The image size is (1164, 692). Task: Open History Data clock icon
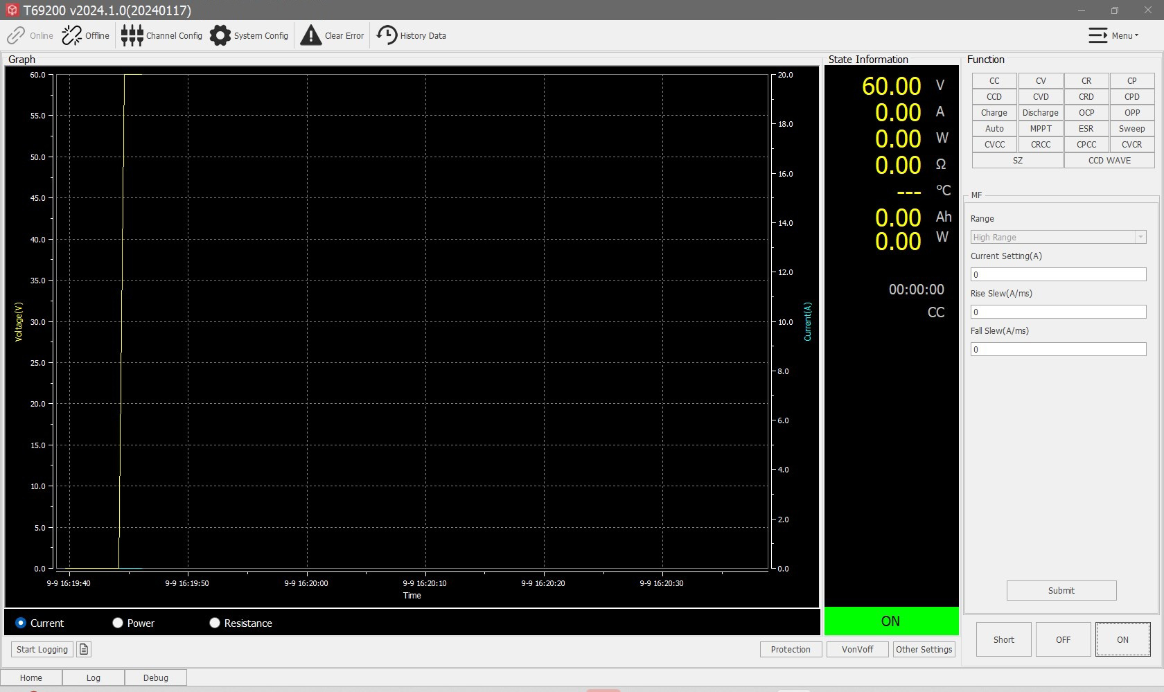pyautogui.click(x=387, y=35)
